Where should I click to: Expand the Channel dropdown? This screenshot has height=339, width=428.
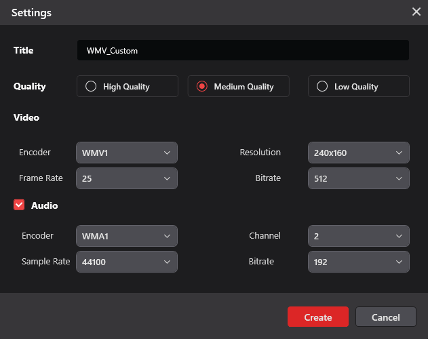(x=358, y=236)
